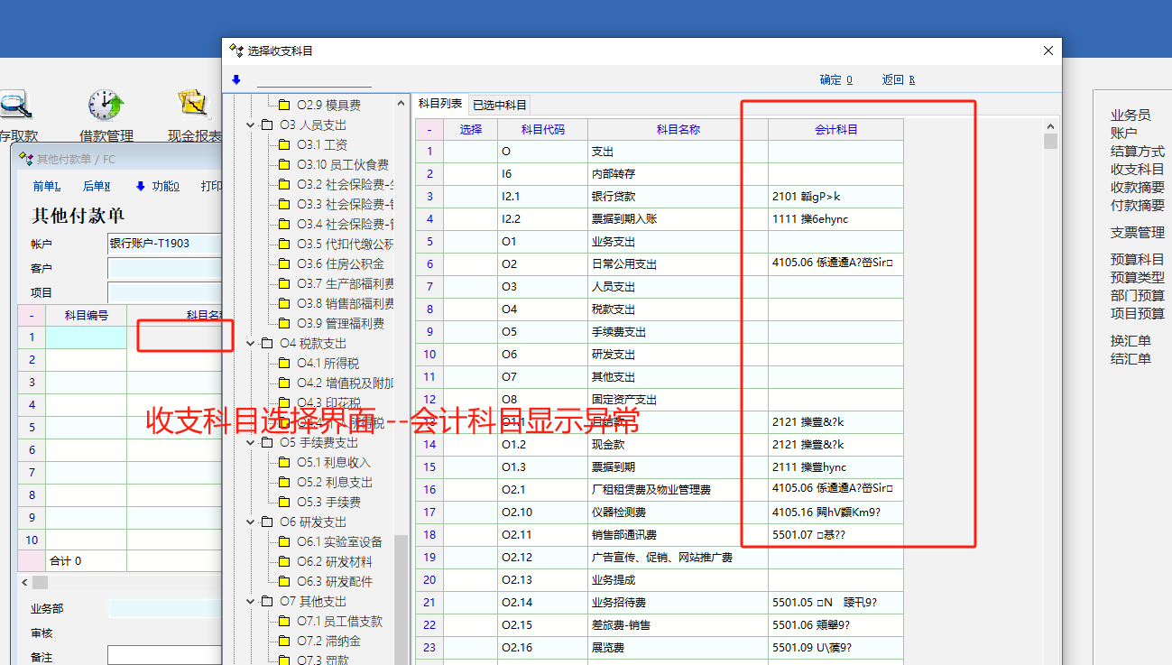Select the O6.1 实验室设备 folder icon

click(x=284, y=542)
